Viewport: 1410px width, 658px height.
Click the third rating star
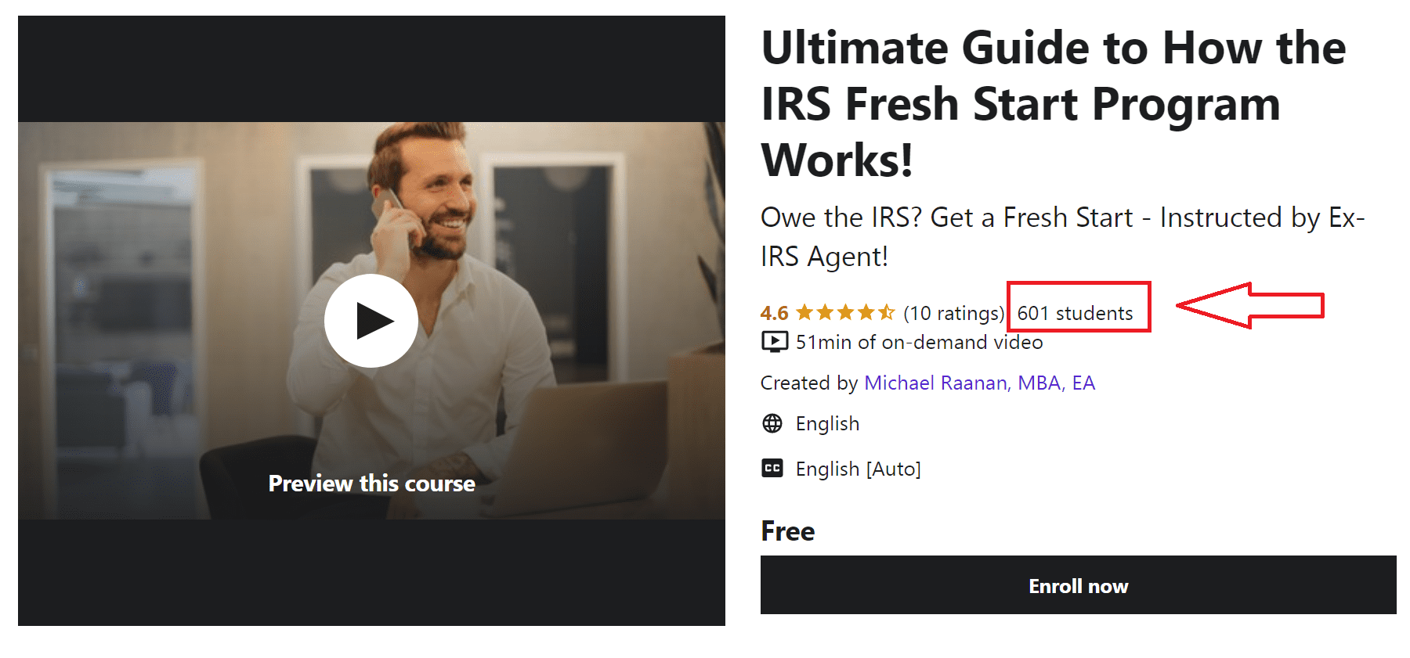[845, 313]
